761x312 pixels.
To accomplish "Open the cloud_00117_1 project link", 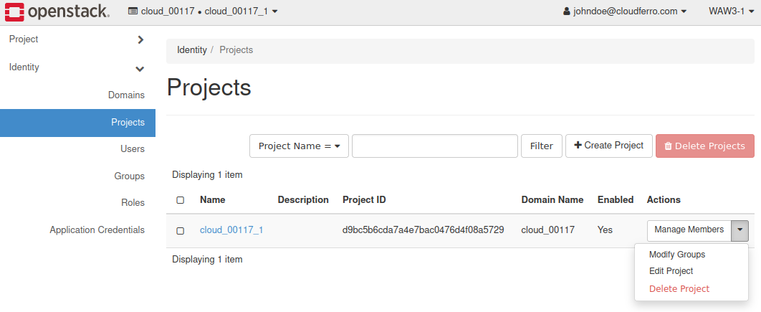I will (231, 230).
